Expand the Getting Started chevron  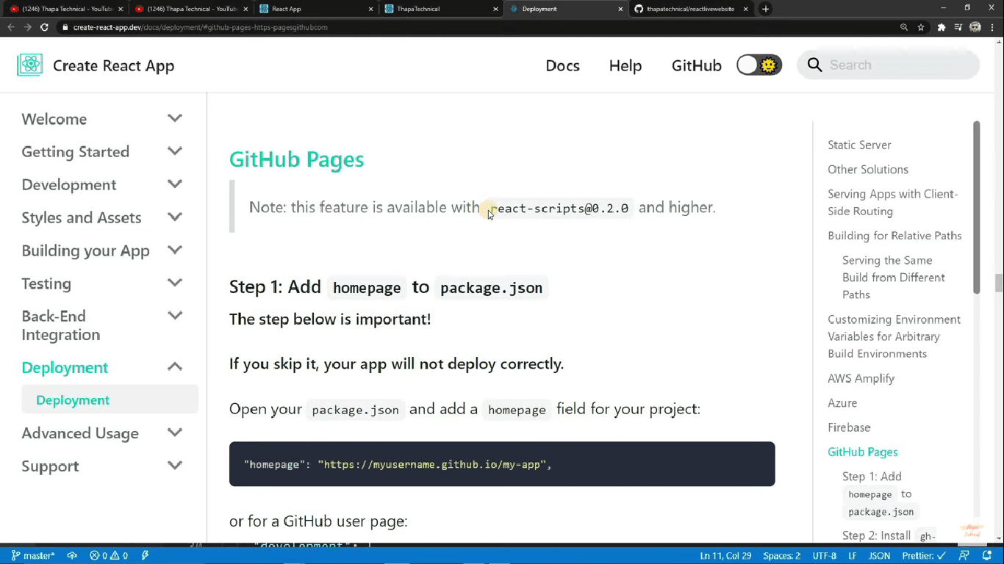(175, 151)
